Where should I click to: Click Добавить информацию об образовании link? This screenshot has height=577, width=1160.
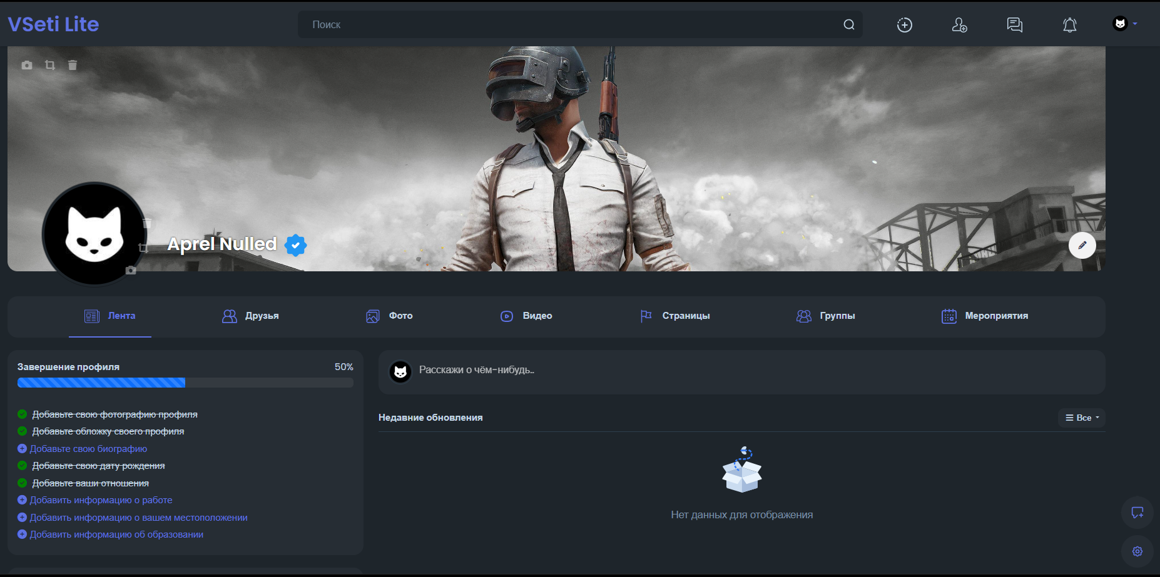coord(116,534)
